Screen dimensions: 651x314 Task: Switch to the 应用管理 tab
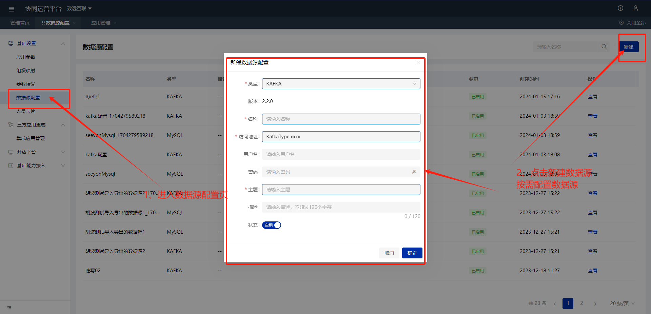click(x=101, y=23)
